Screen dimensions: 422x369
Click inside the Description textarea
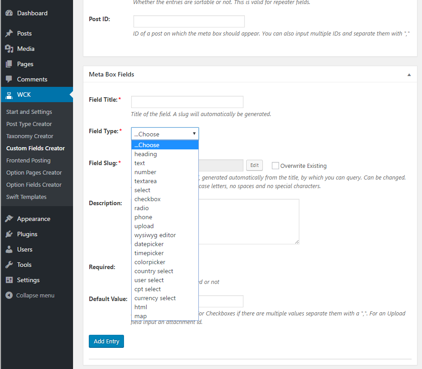(x=249, y=221)
